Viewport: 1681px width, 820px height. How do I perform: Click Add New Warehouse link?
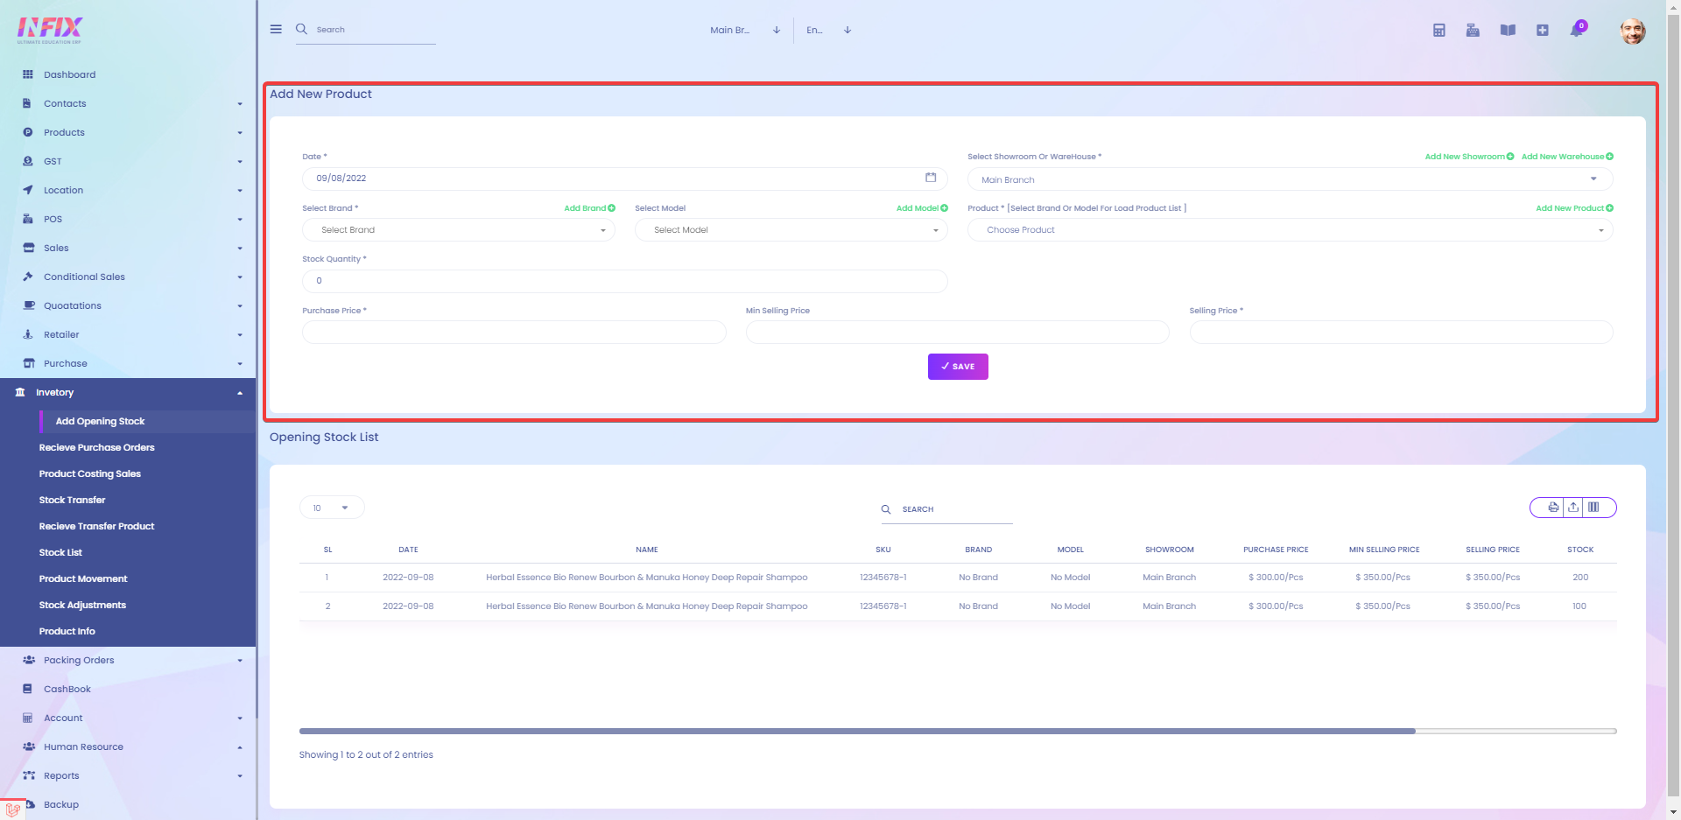[x=1567, y=157]
